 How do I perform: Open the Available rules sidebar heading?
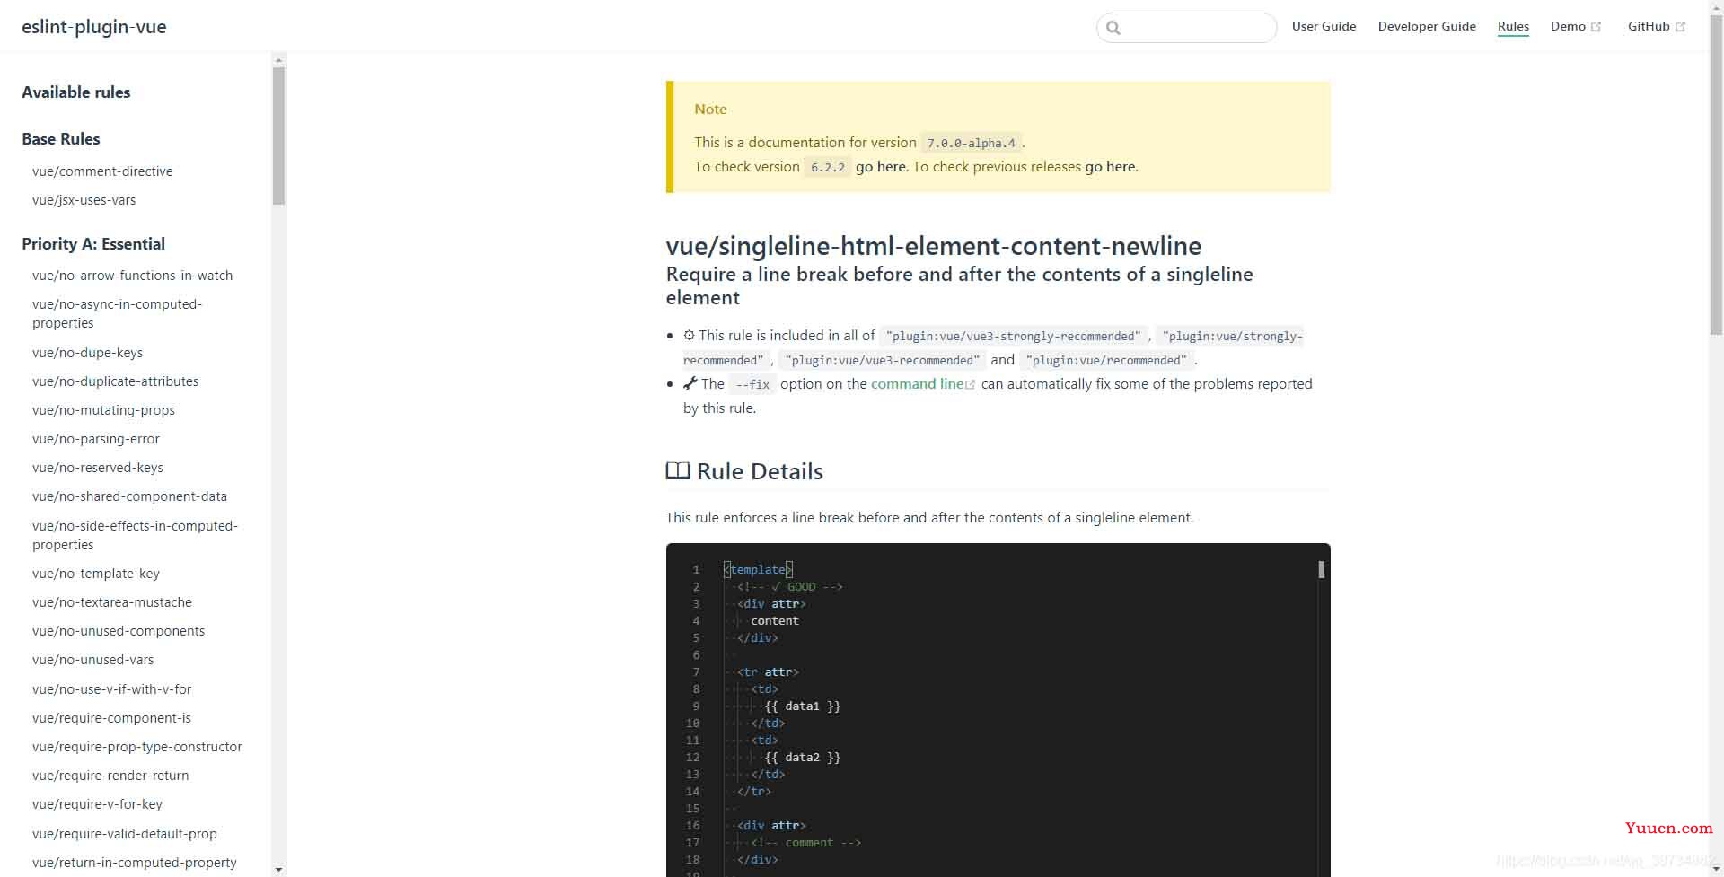click(76, 92)
